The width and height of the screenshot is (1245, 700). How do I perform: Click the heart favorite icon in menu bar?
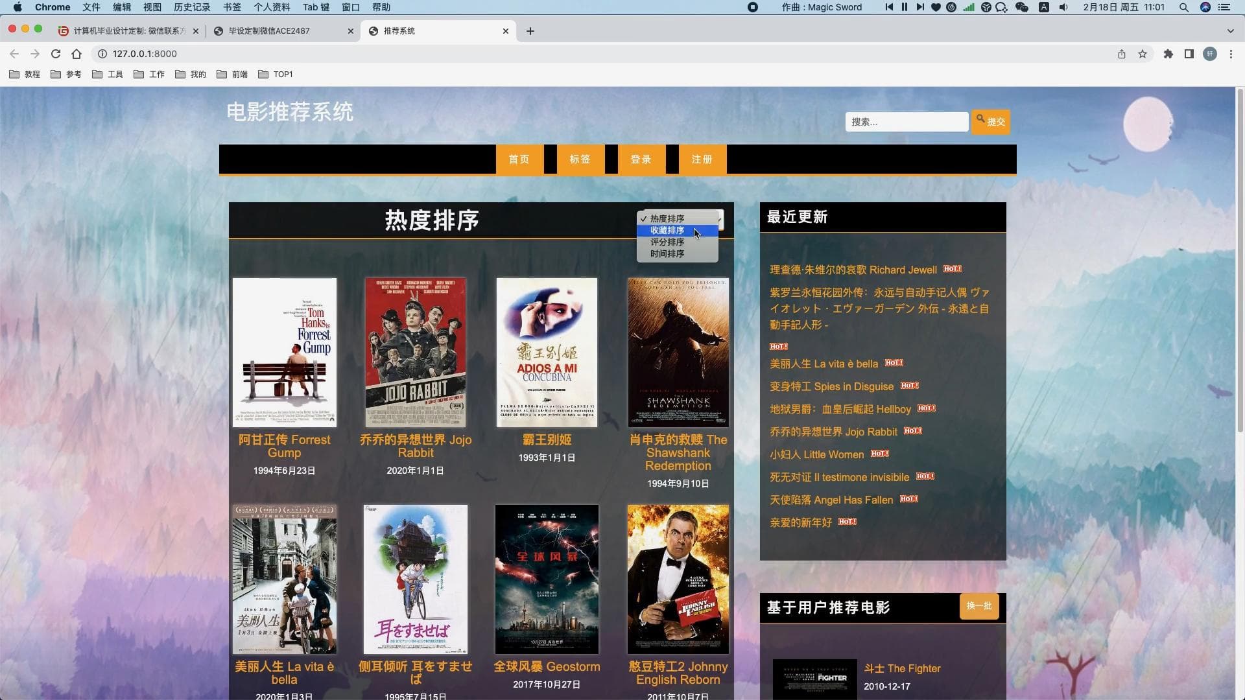[x=936, y=7]
